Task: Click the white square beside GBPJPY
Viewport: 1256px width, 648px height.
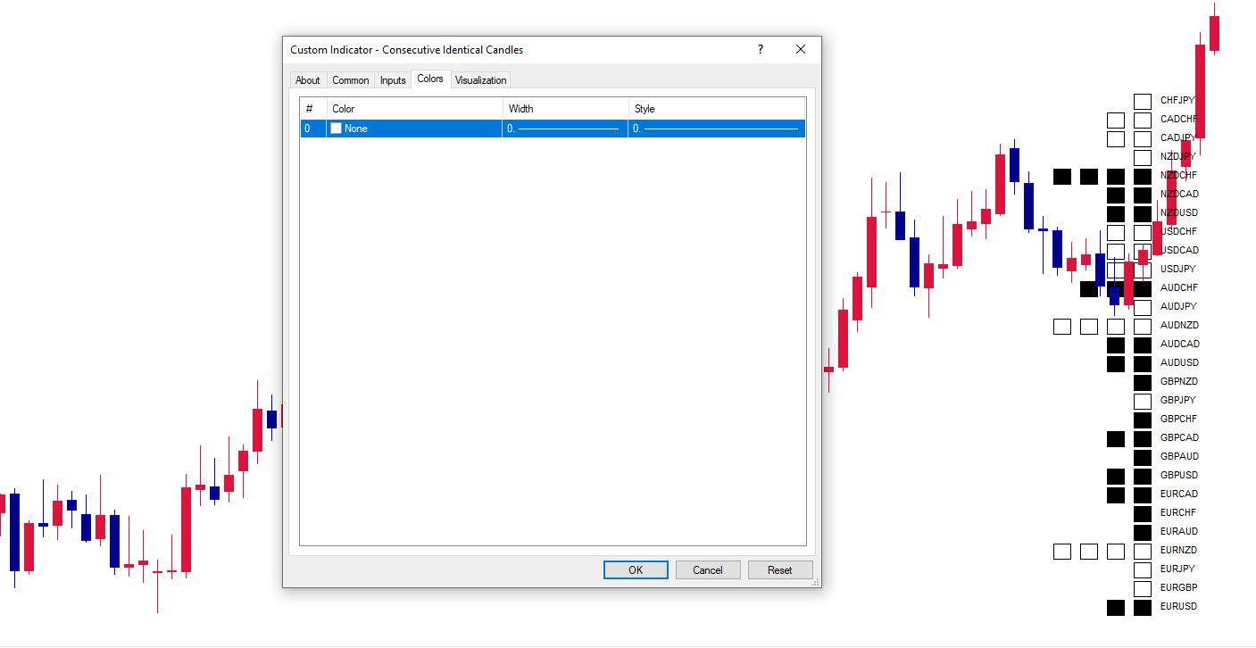Action: 1143,402
